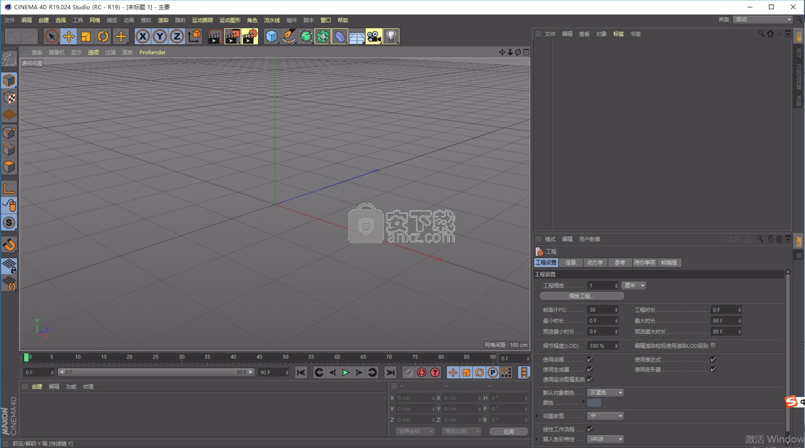Toggle 使用生成器 checkbox
Screen dimensions: 805x448
tap(590, 370)
